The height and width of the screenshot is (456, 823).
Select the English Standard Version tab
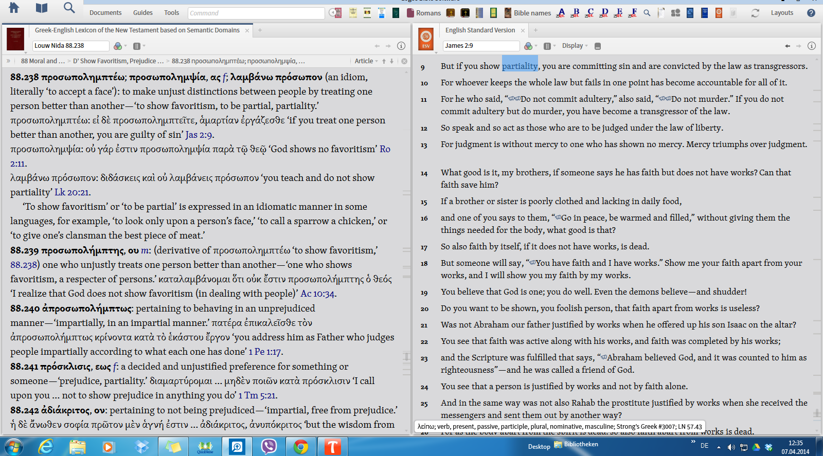[x=480, y=30]
